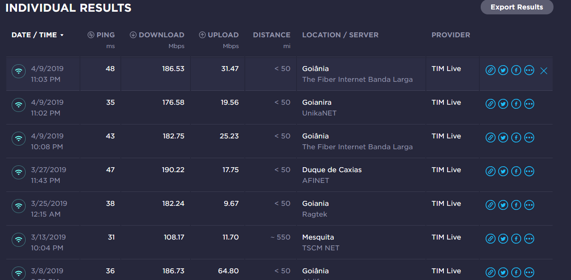The image size is (571, 280).
Task: Open more options for the AFINET result
Action: click(529, 172)
